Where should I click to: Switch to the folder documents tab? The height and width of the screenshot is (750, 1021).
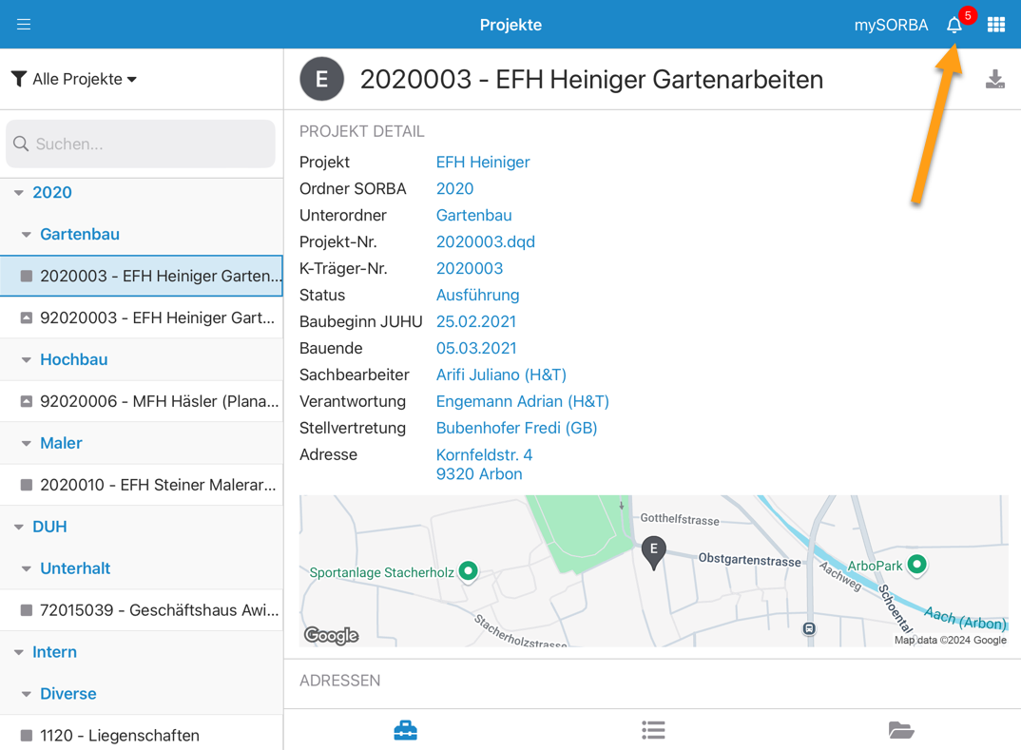click(x=900, y=729)
